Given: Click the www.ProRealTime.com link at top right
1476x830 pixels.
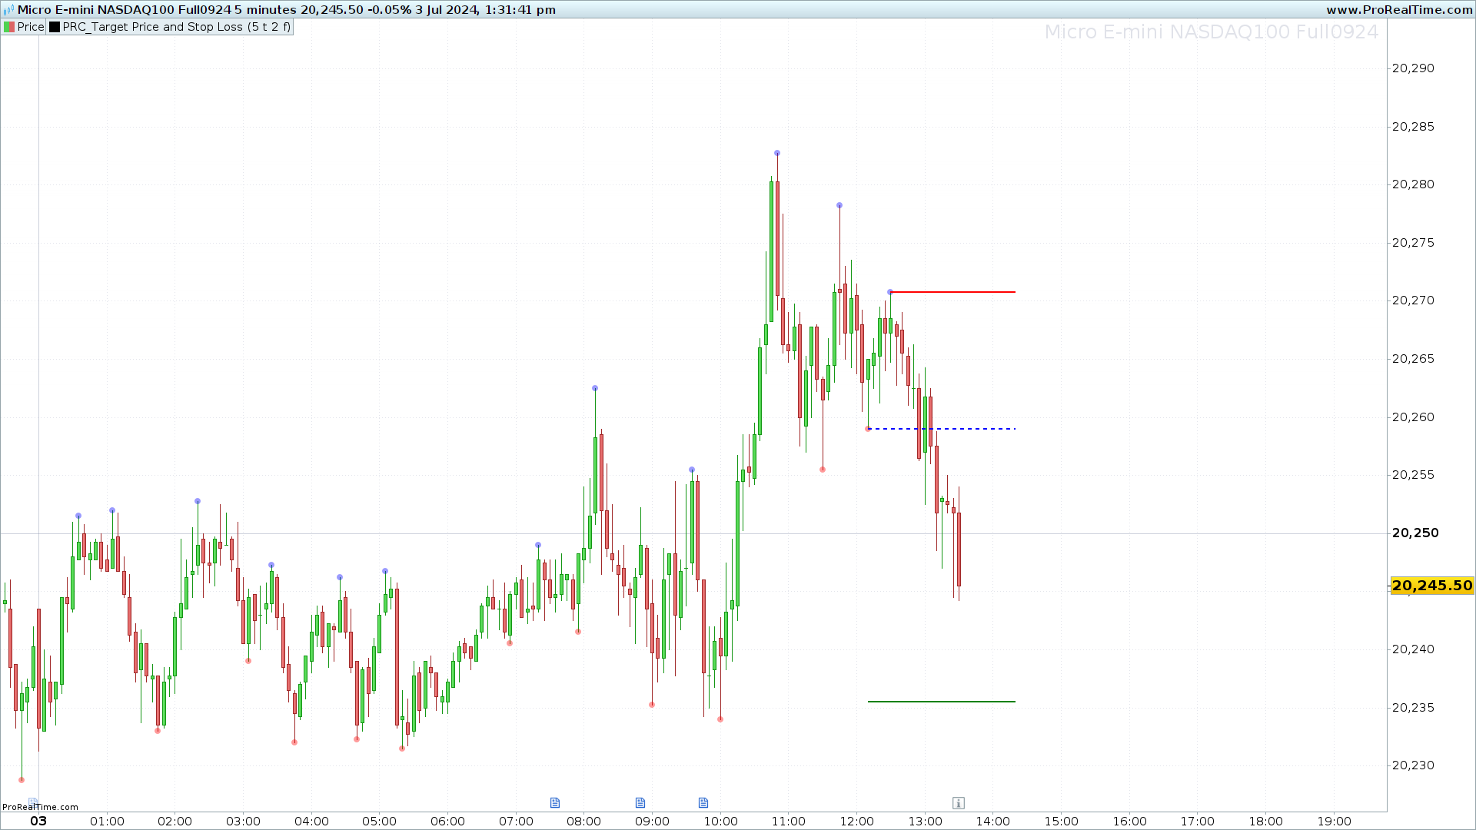Looking at the screenshot, I should 1399,10.
